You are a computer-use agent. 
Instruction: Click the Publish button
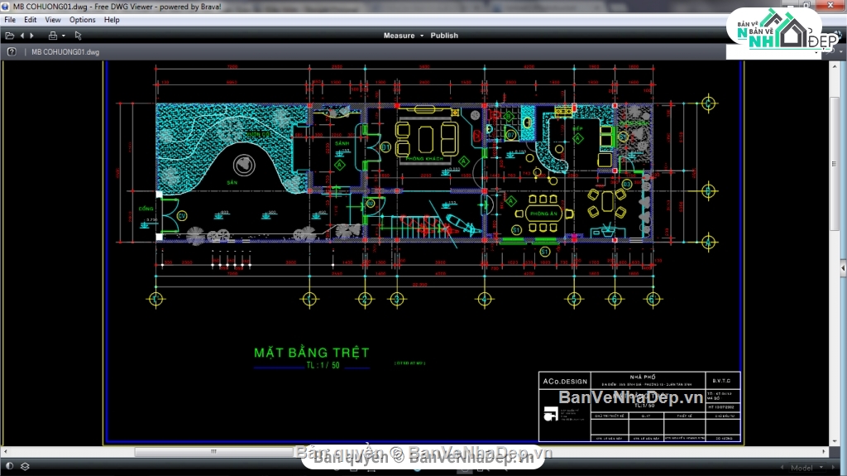(x=444, y=36)
